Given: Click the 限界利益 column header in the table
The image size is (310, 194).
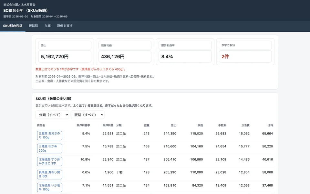Looking at the screenshot, I should coord(108,125).
